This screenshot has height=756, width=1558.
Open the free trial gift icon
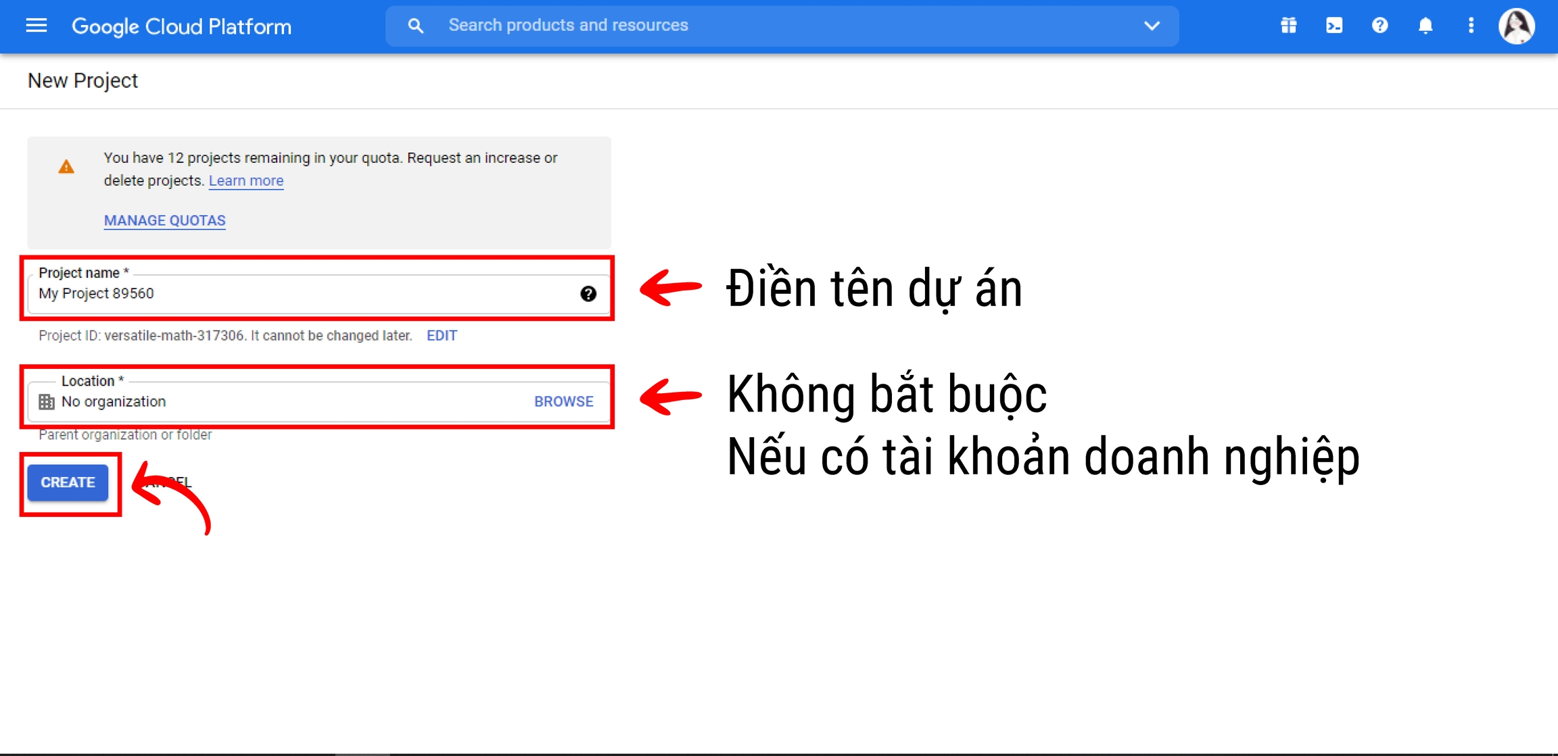(1288, 26)
